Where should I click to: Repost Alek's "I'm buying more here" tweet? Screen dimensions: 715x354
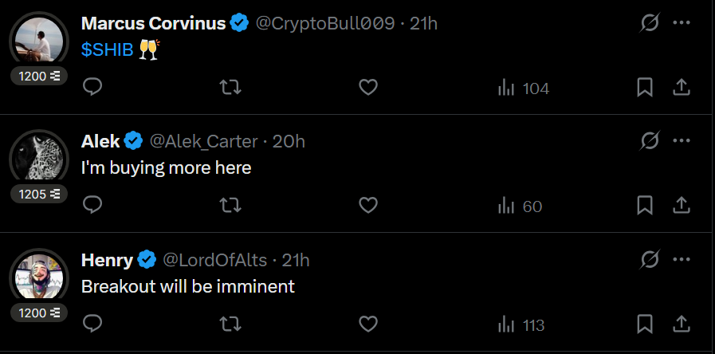point(230,206)
